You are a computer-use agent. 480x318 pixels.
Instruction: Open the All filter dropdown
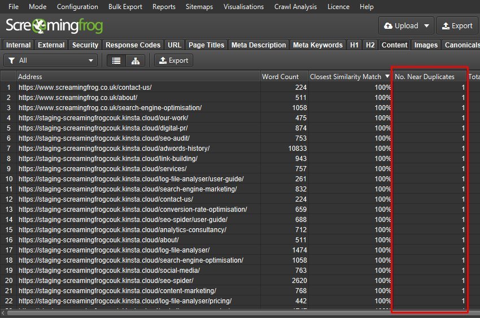pyautogui.click(x=51, y=60)
